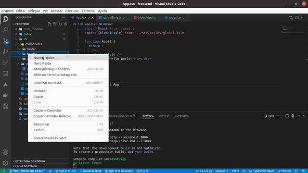Click errors and warnings count in status bar
Image resolution: width=308 pixels, height=173 pixels.
point(142,171)
